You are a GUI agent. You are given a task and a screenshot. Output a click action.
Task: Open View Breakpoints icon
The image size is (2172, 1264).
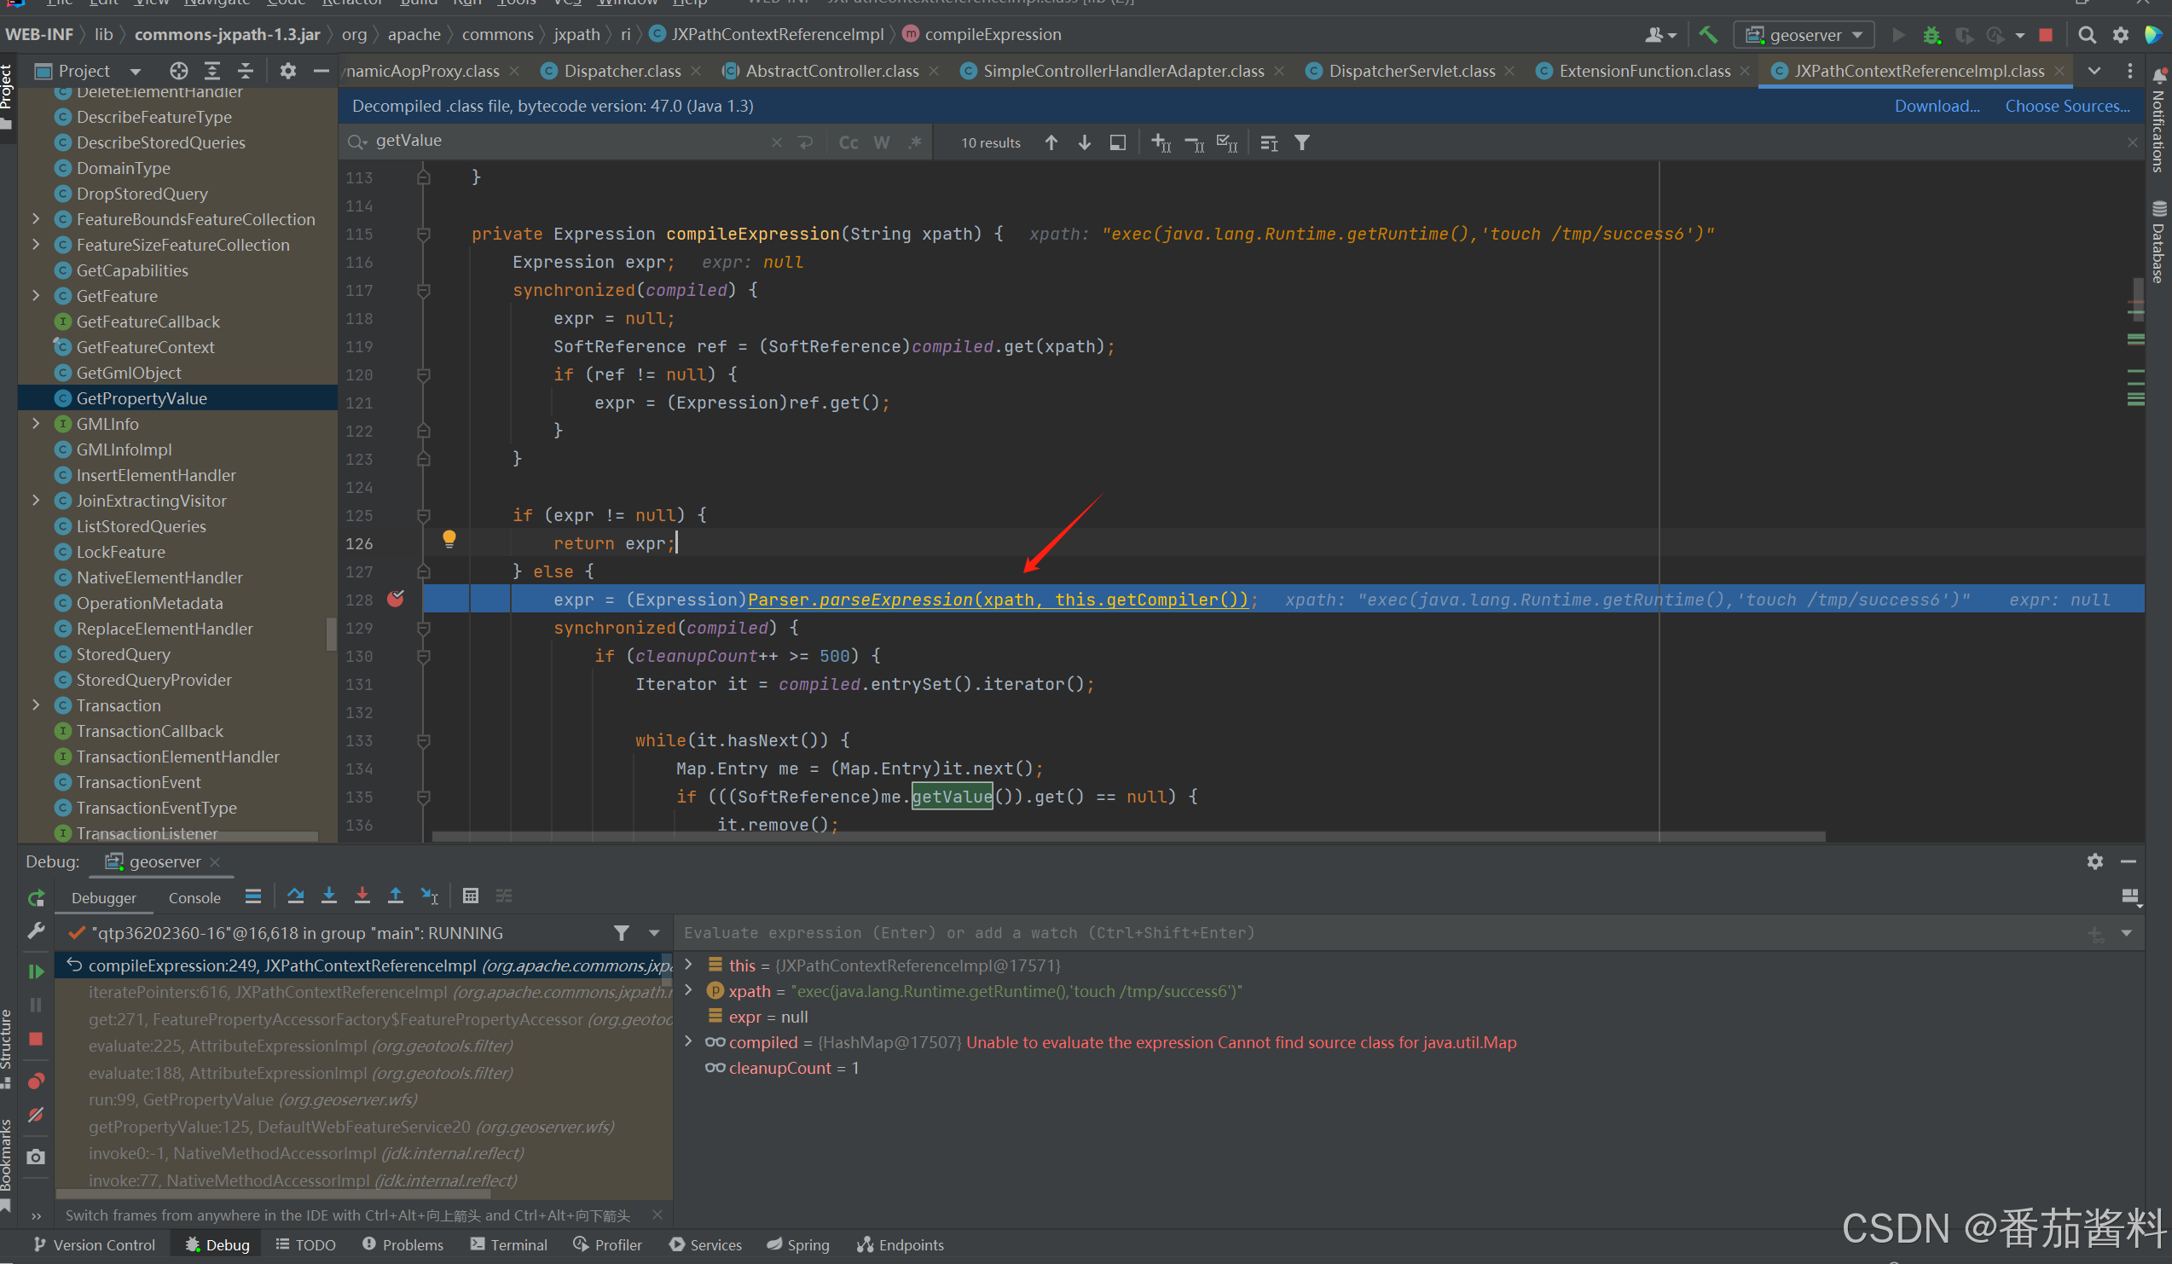point(36,1081)
